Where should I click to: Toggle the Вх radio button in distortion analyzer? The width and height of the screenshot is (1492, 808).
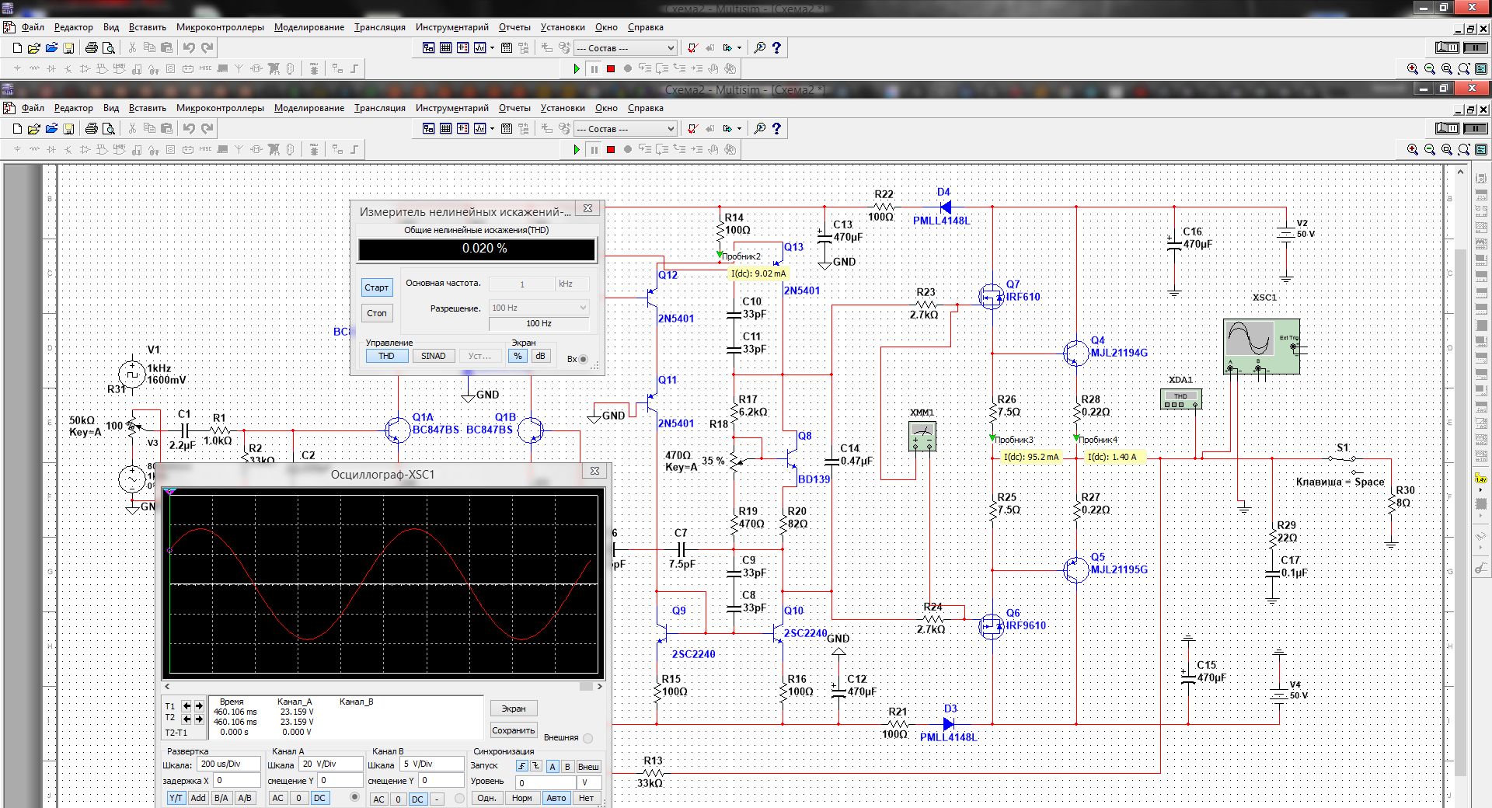point(583,359)
